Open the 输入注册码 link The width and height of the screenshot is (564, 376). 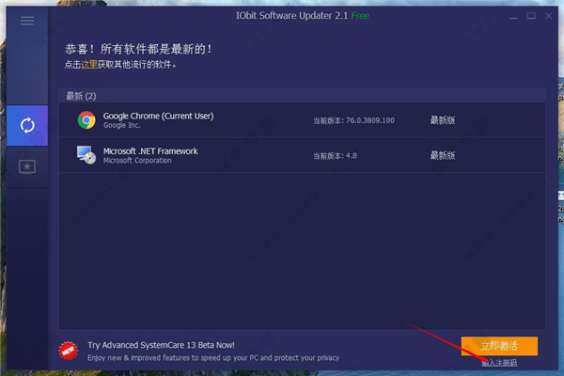tap(498, 363)
